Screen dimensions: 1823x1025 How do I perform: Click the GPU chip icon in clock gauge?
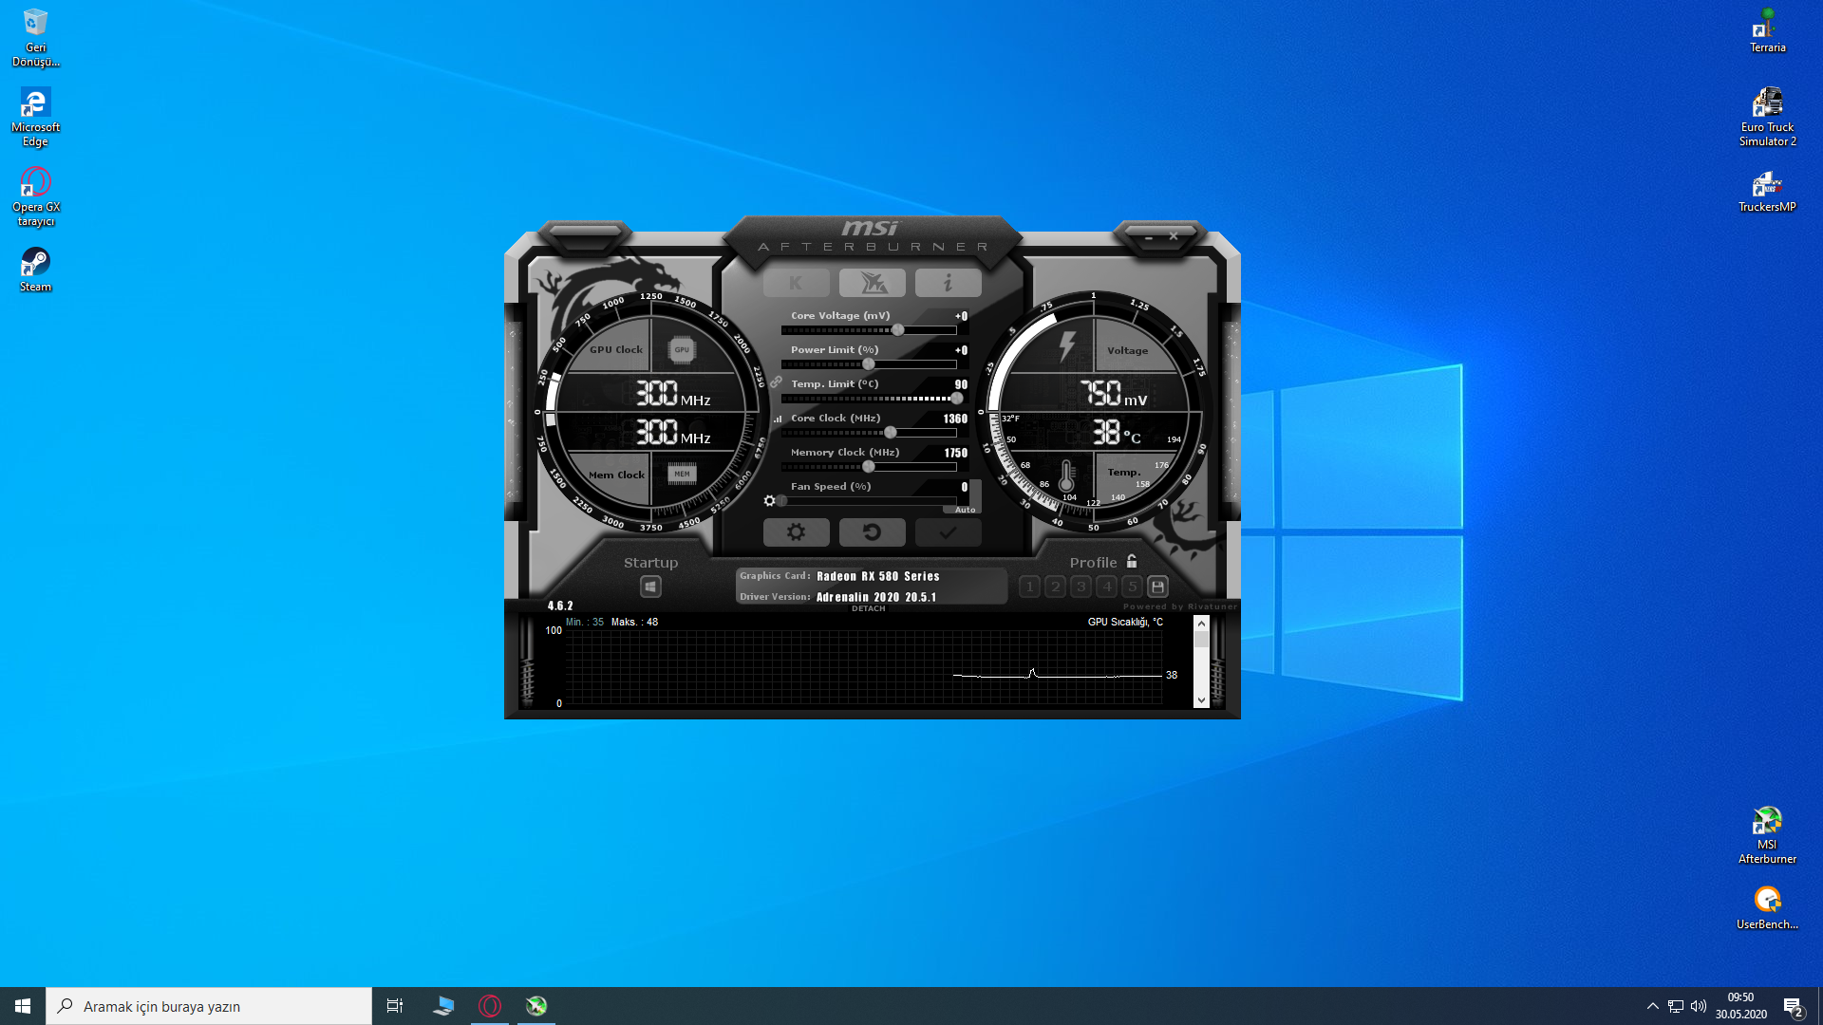pyautogui.click(x=682, y=349)
